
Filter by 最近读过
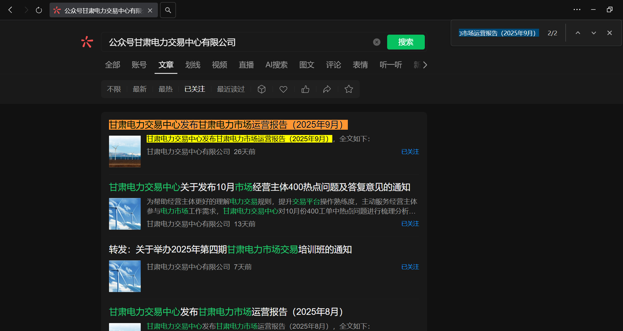[231, 89]
